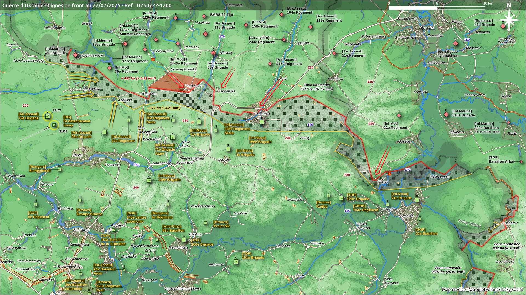Image resolution: width=526 pixels, height=295 pixels.
Task: Click the orange X marker near Gornal
Action: 390,173
